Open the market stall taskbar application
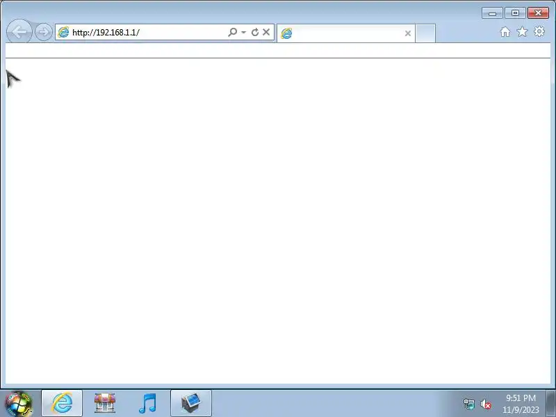The width and height of the screenshot is (556, 417). coord(105,403)
